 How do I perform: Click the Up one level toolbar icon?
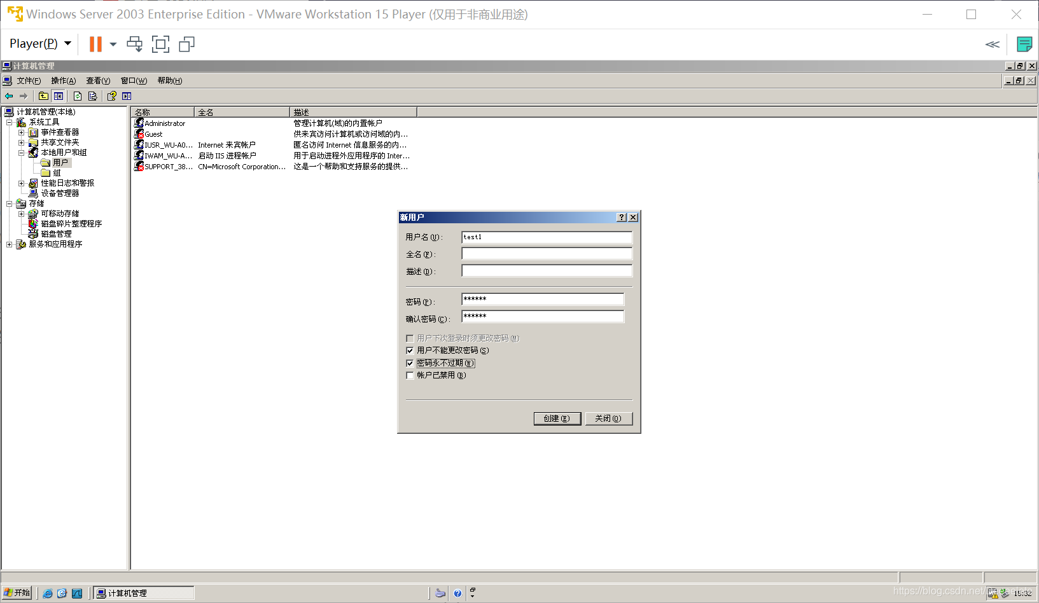pyautogui.click(x=43, y=96)
